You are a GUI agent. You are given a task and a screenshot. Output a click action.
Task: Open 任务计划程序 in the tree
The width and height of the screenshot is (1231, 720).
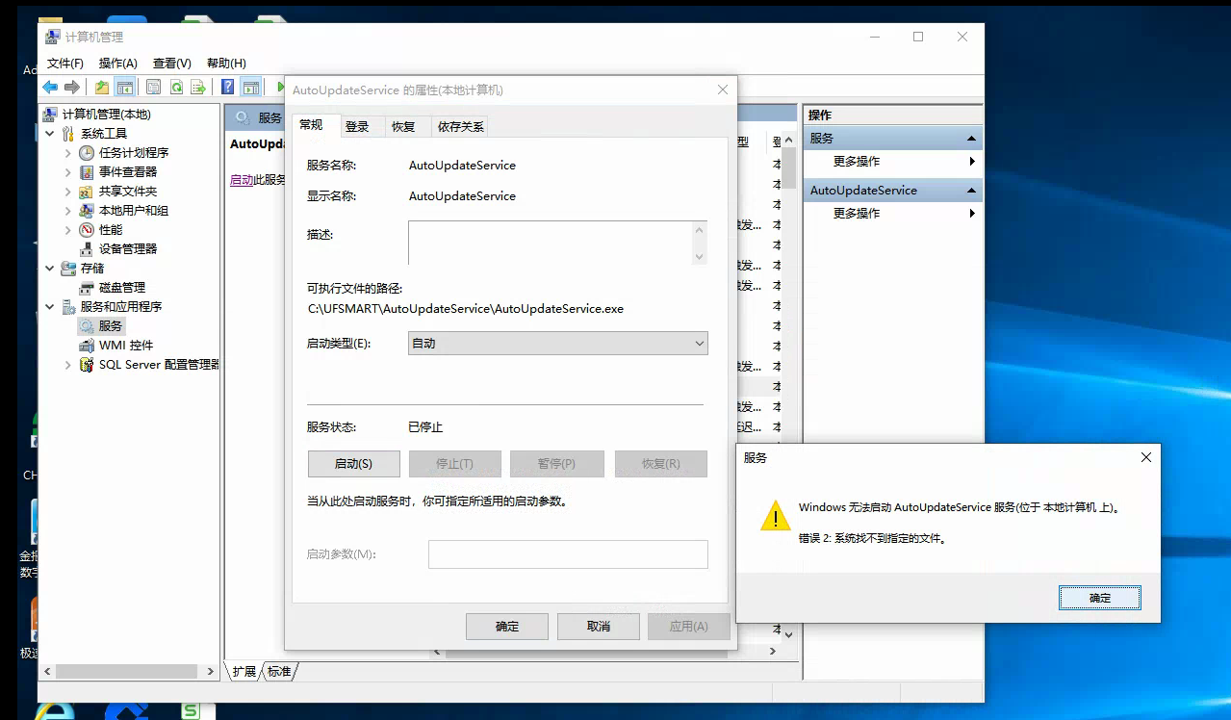(x=134, y=152)
